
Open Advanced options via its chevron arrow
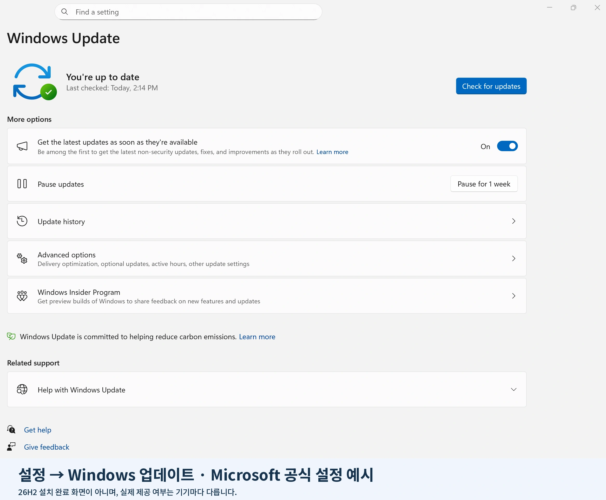click(x=513, y=258)
